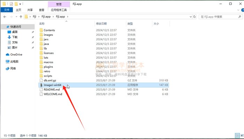
Task: Click the ImageJ-win64 application icon
Action: pyautogui.click(x=41, y=85)
